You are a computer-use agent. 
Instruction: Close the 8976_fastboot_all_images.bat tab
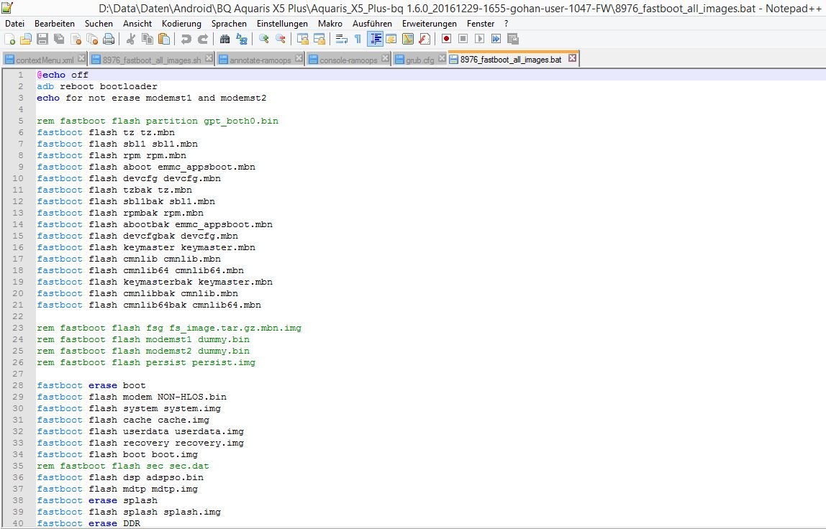[x=572, y=58]
